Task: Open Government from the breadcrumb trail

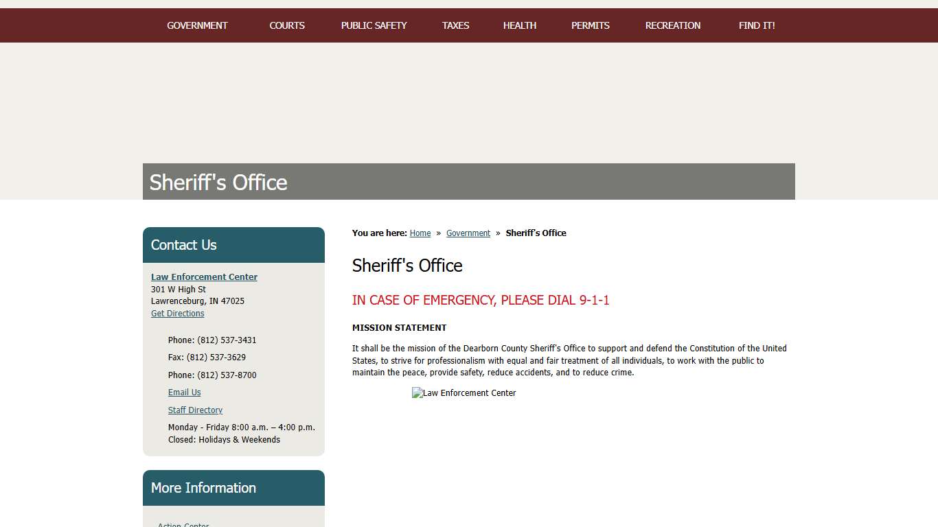Action: [x=468, y=233]
